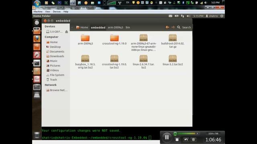Open the Ubuntu Dash home launcher

tap(37, 22)
